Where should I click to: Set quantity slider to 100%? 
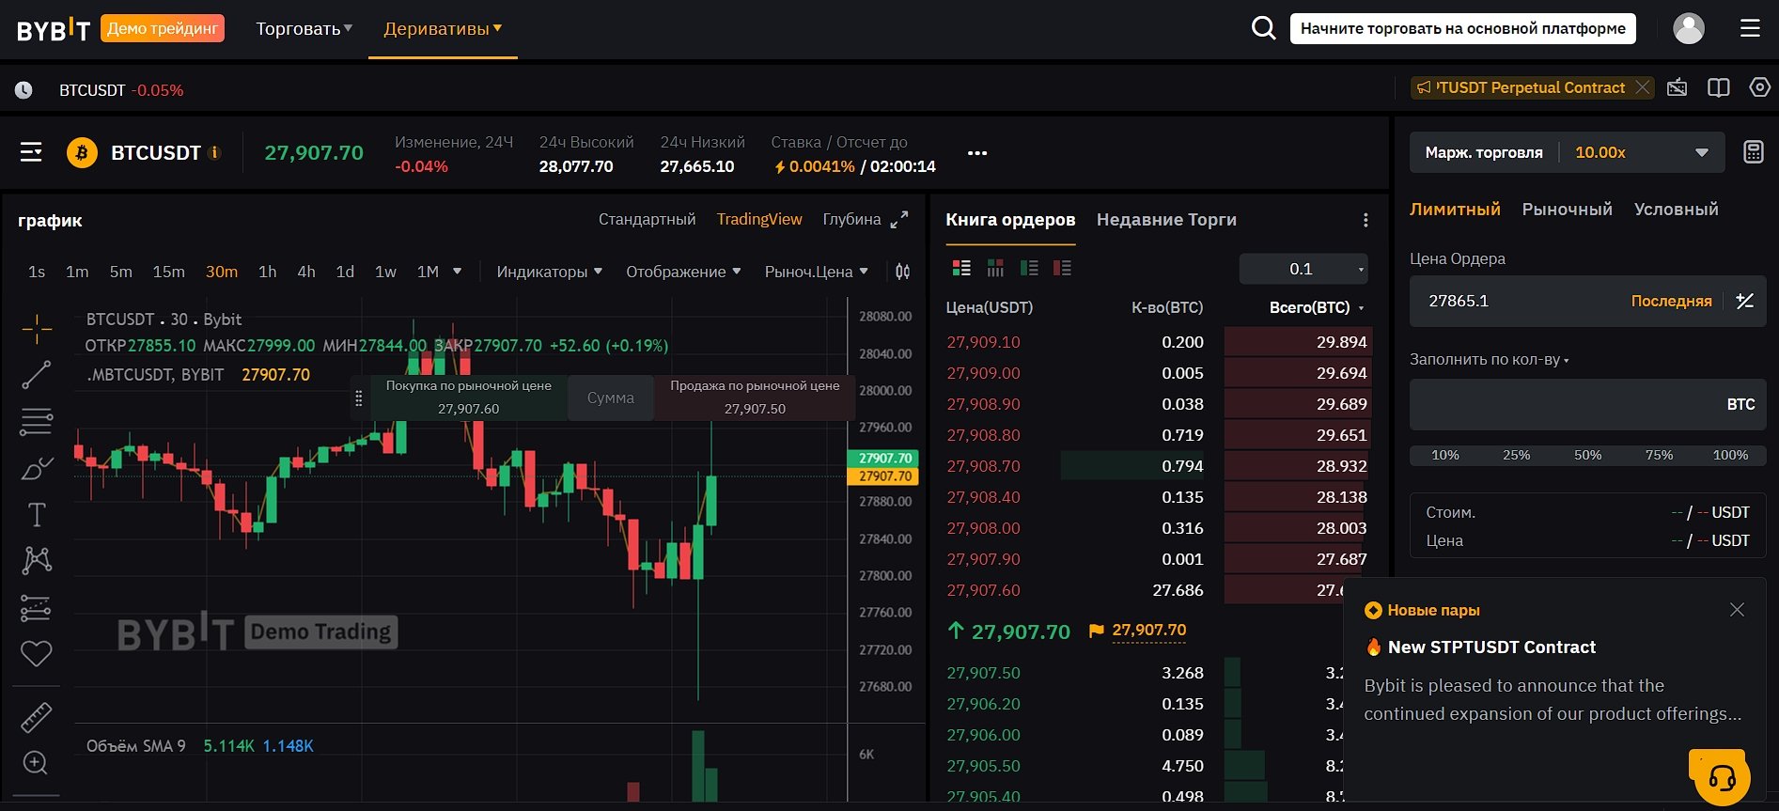(1730, 455)
